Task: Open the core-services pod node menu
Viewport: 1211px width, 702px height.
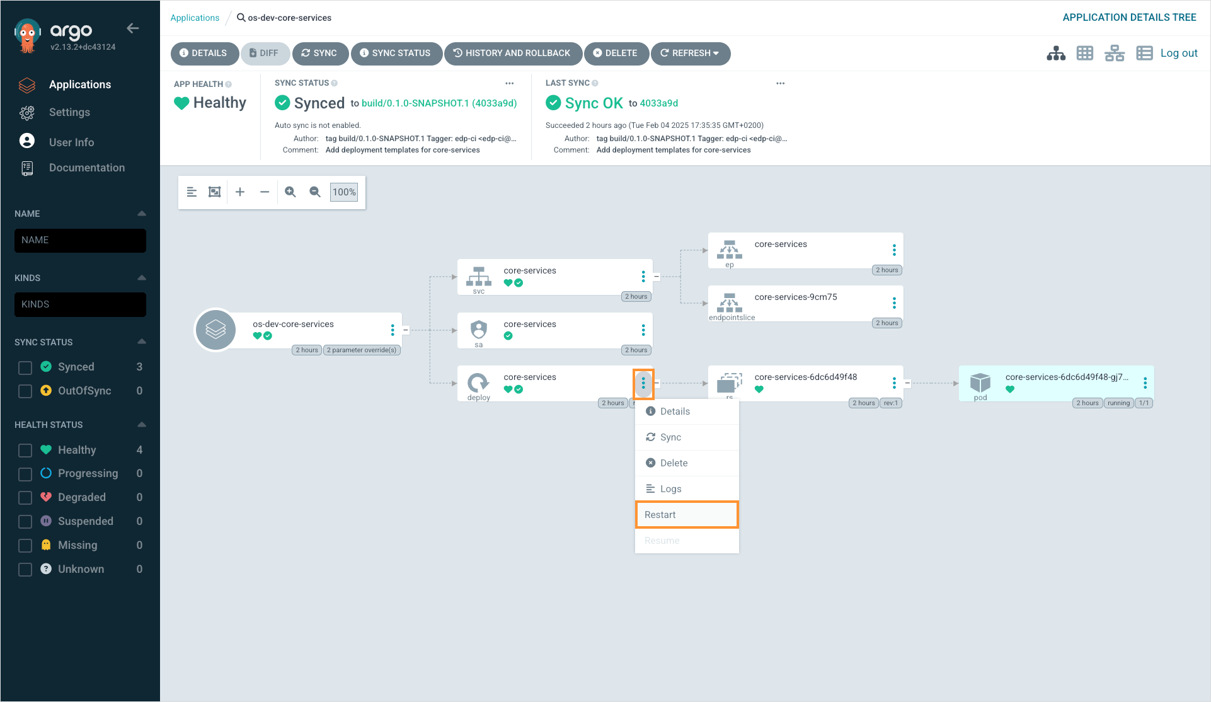Action: click(1145, 383)
